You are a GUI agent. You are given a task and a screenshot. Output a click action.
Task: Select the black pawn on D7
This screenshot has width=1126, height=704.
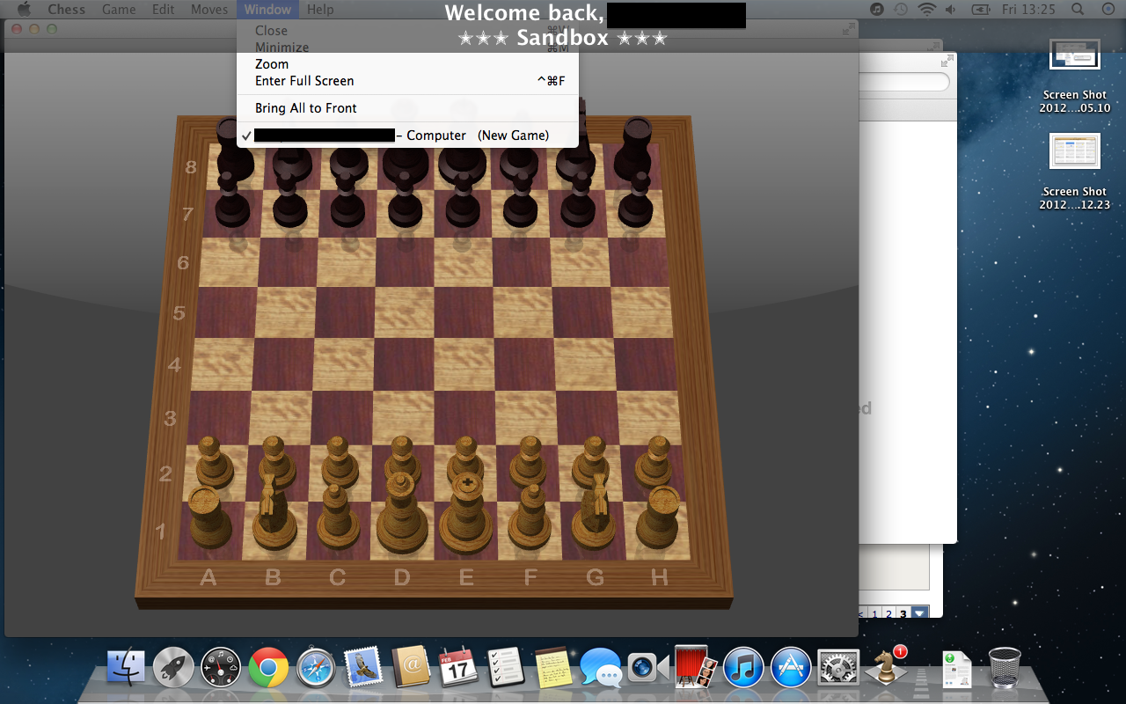point(405,199)
